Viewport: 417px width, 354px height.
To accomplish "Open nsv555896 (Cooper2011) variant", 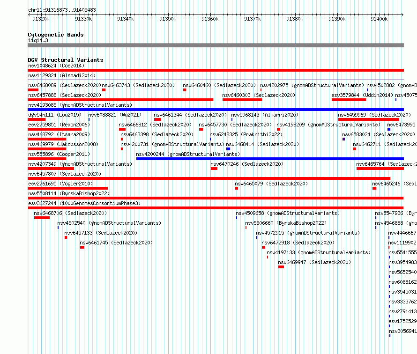I will tap(59, 154).
